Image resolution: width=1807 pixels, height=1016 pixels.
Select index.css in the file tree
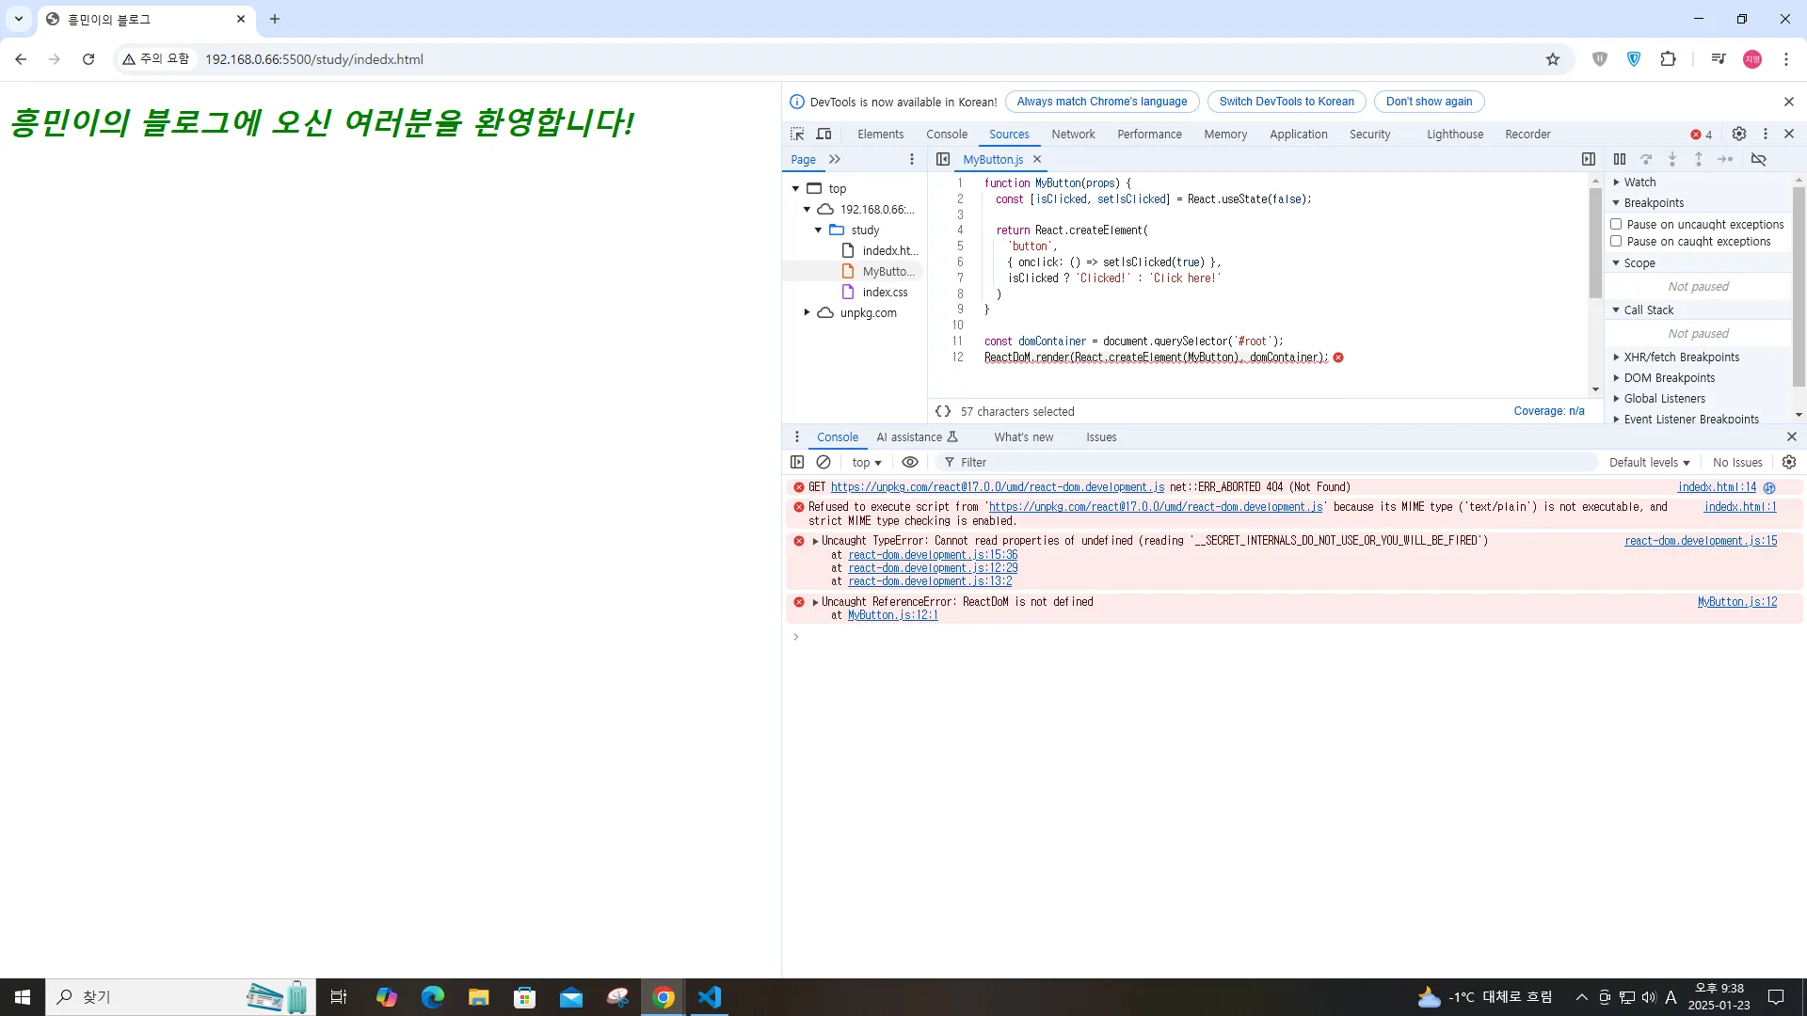coord(885,292)
